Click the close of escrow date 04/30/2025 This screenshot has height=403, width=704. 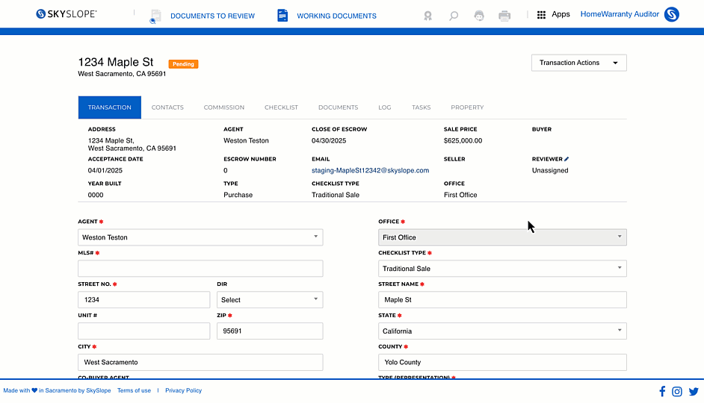pyautogui.click(x=329, y=141)
